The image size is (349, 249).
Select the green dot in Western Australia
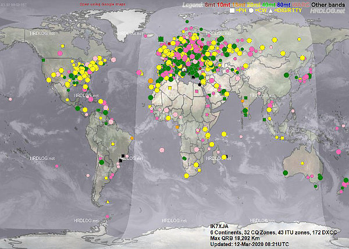coord(286,173)
